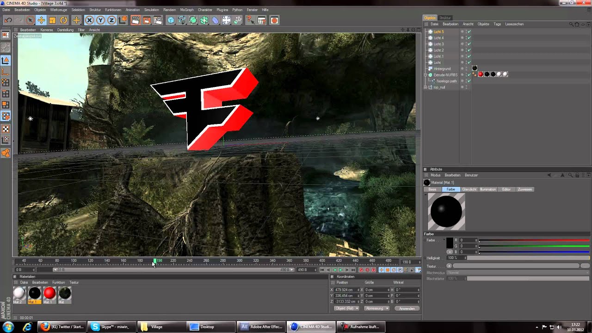This screenshot has width=592, height=333.
Task: Switch to the Glanzlicht material tab
Action: click(469, 189)
